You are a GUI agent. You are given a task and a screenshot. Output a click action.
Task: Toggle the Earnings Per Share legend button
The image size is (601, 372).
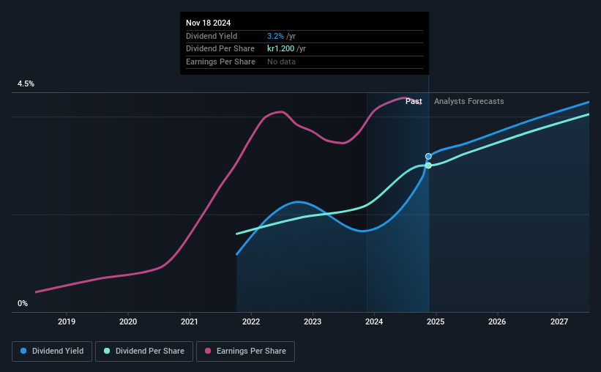coord(245,351)
